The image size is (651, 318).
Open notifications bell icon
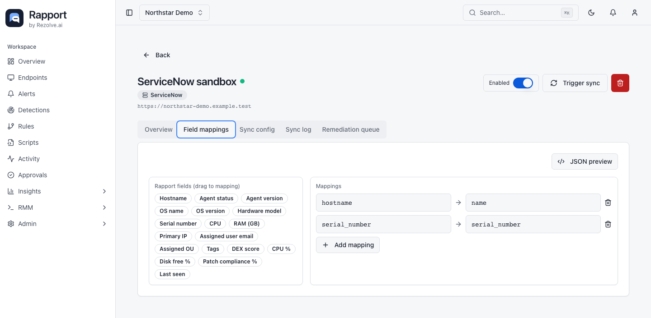pyautogui.click(x=613, y=13)
